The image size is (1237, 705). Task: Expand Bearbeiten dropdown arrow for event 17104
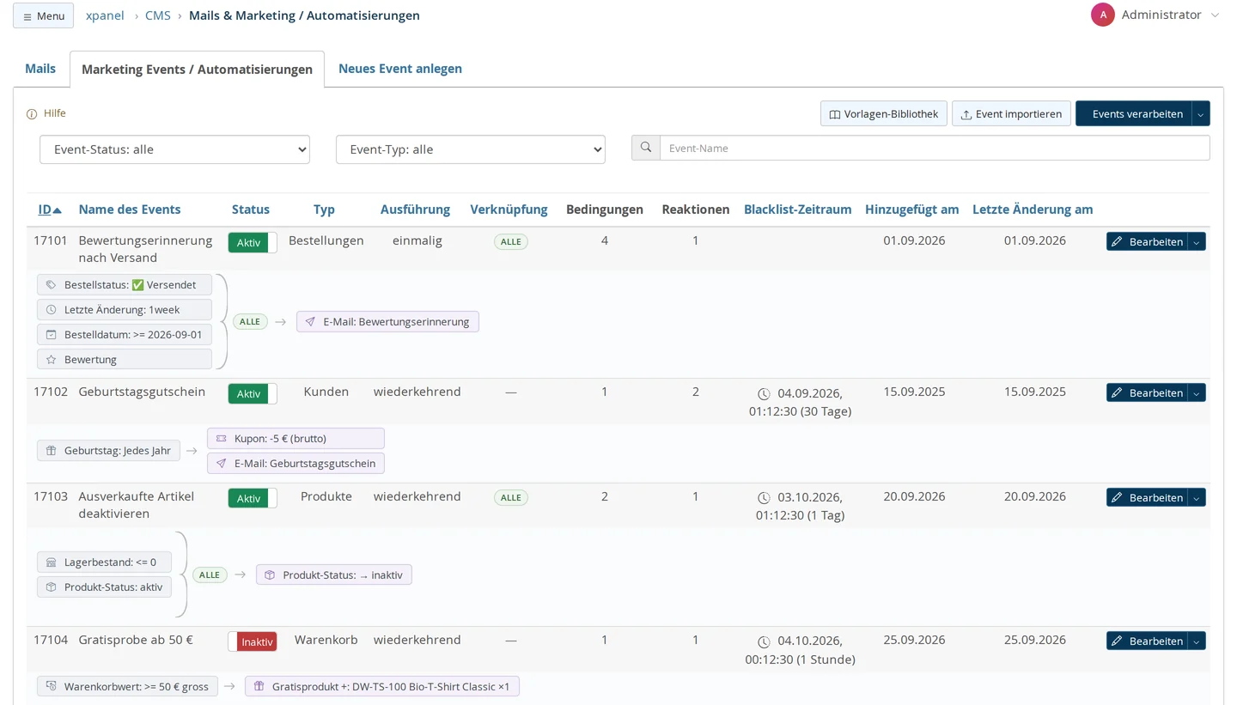point(1197,641)
